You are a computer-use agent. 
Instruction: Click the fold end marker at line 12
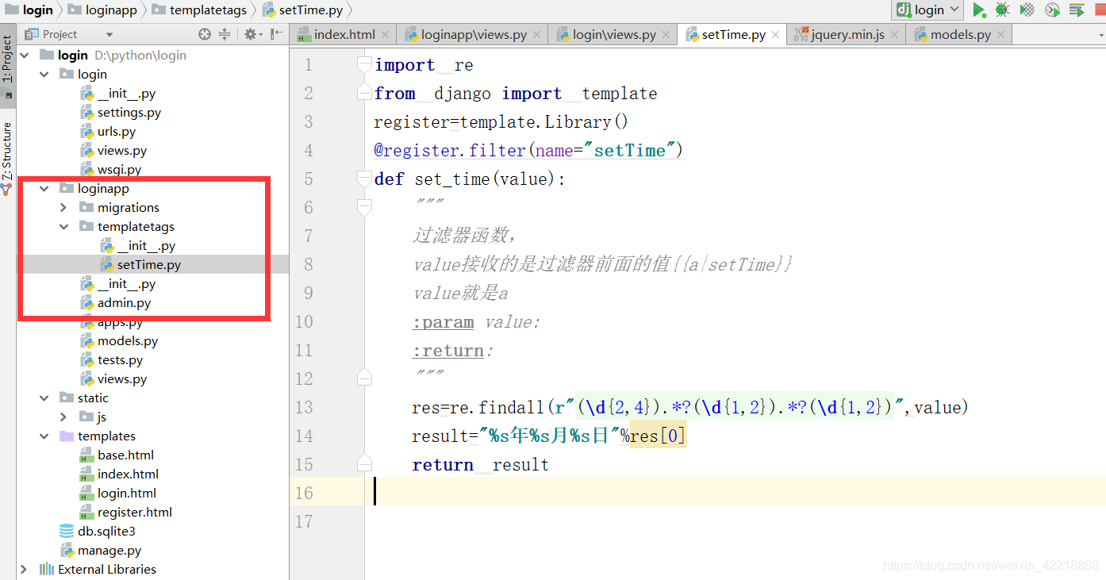pos(364,378)
